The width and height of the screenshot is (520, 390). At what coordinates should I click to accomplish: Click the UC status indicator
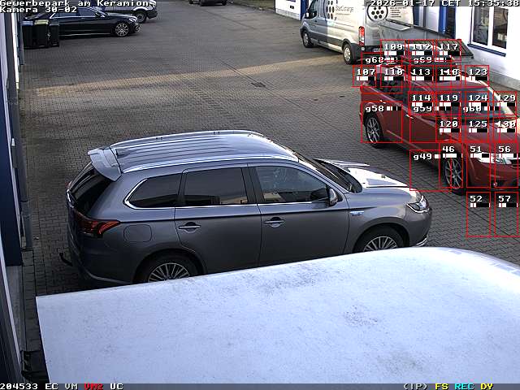click(116, 386)
